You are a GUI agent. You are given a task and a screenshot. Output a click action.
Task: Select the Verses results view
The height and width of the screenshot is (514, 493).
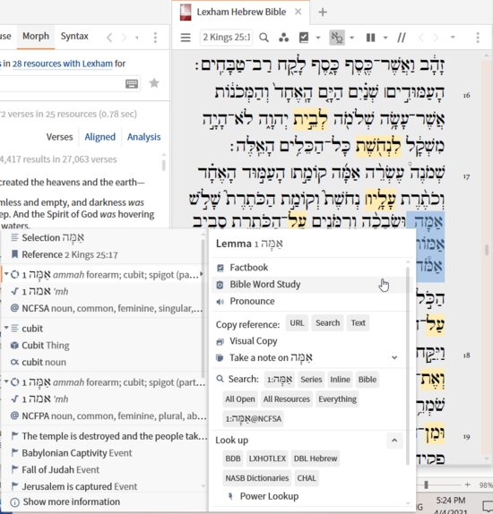[x=59, y=137]
